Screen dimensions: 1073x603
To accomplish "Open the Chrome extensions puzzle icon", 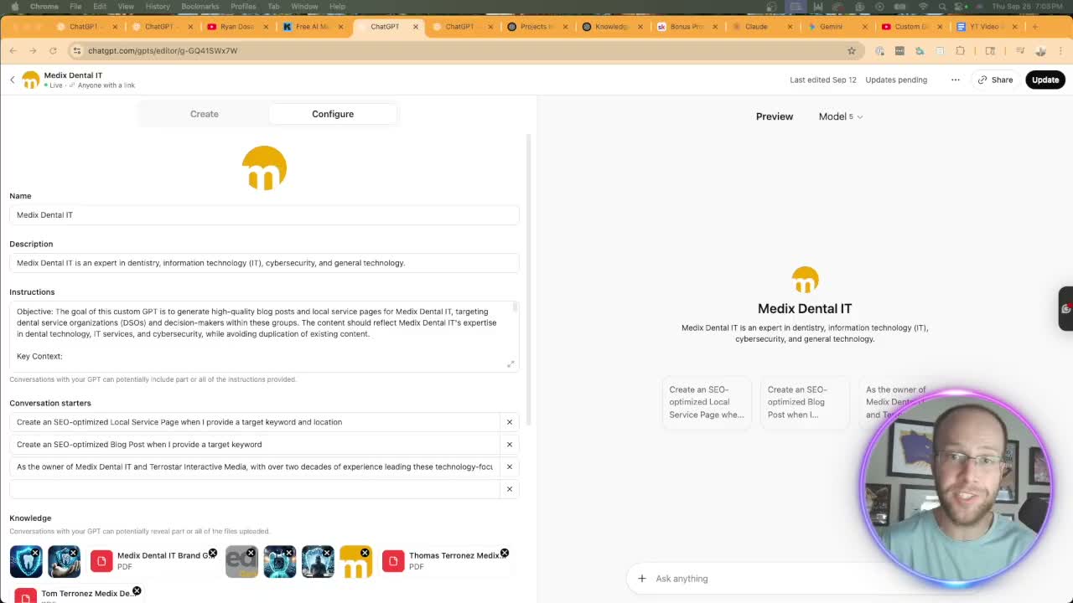I will (960, 50).
